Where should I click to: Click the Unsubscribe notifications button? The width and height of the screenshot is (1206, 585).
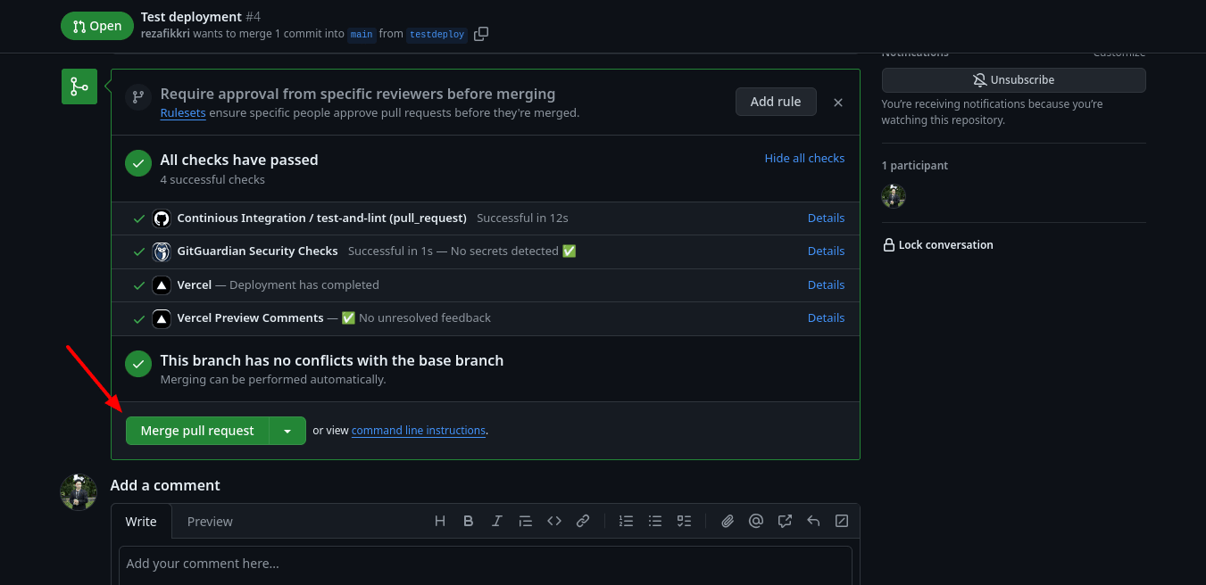(1013, 79)
